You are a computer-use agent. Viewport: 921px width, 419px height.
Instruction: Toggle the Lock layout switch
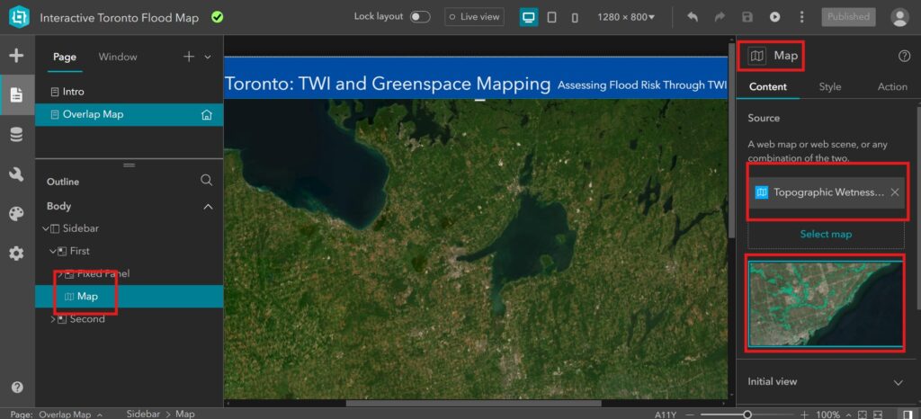(x=420, y=17)
